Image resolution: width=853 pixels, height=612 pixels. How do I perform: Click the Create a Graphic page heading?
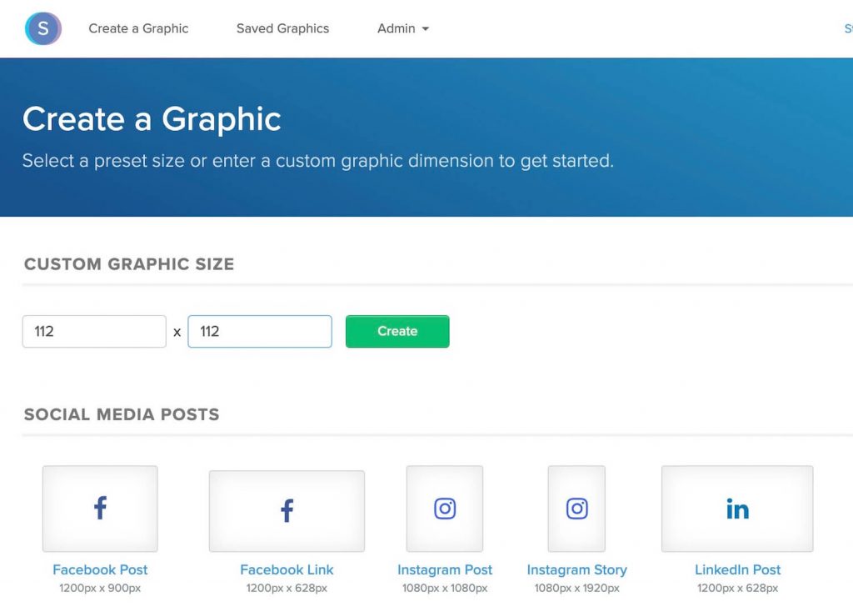coord(152,119)
